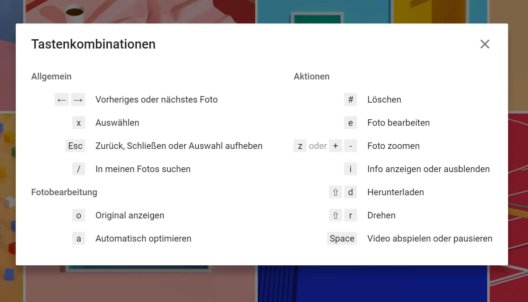Click the # key badge for Löschen
The image size is (528, 302).
point(351,100)
